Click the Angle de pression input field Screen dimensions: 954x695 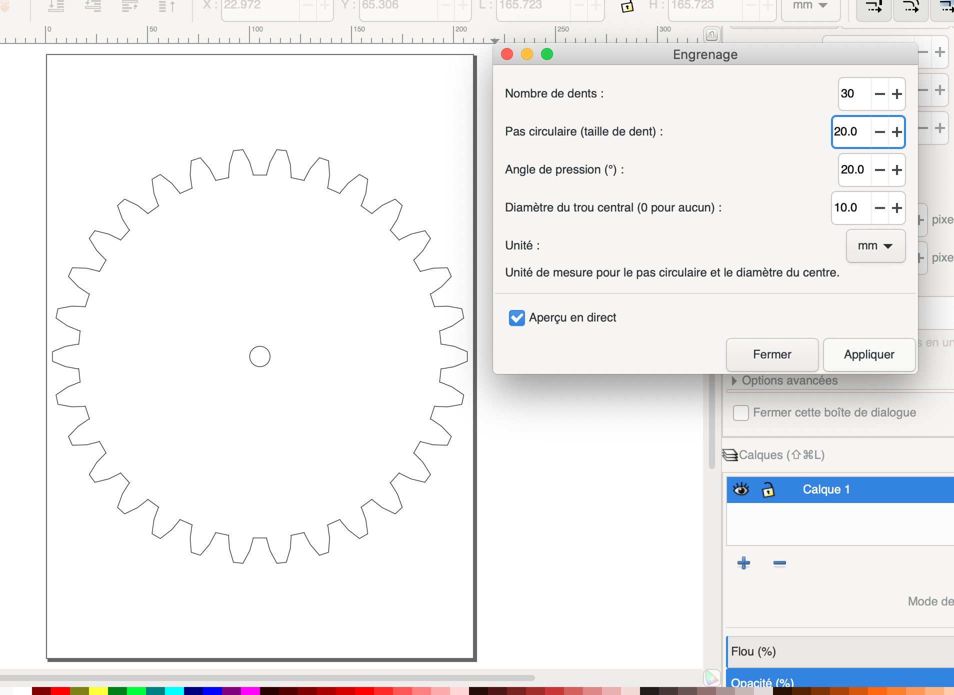pyautogui.click(x=854, y=170)
